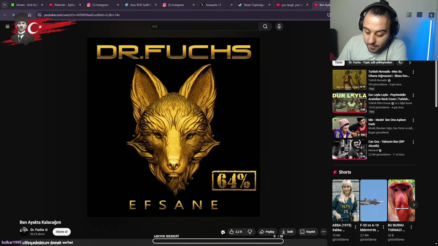Click the Ben Ayakta Kalacağım video title

[x=40, y=222]
